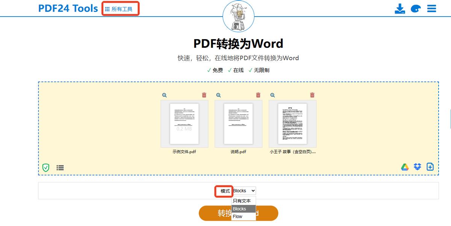
Task: Choose the Flow mode option
Action: pyautogui.click(x=238, y=217)
